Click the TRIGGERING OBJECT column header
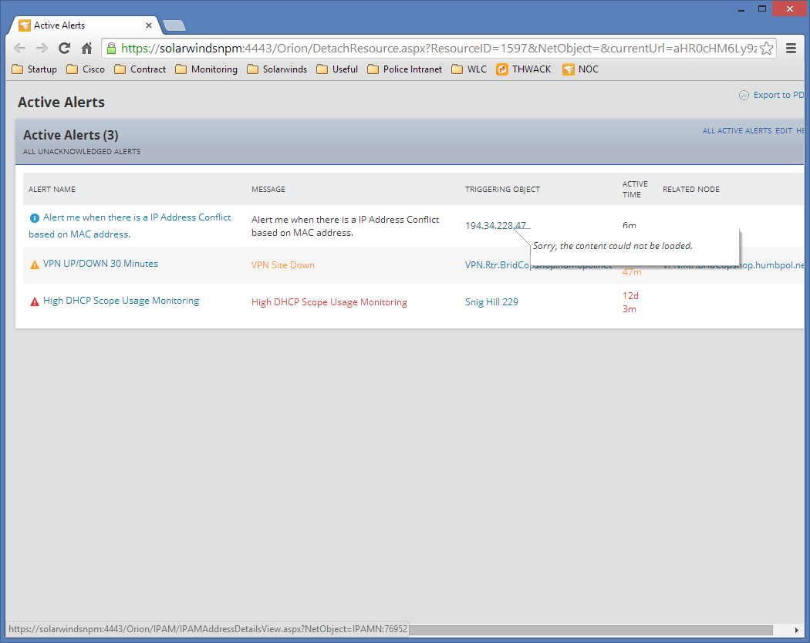This screenshot has width=810, height=643. pyautogui.click(x=502, y=190)
